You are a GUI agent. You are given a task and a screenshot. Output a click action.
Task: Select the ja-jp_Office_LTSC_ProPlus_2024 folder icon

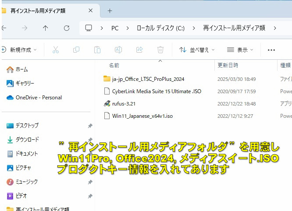107,79
